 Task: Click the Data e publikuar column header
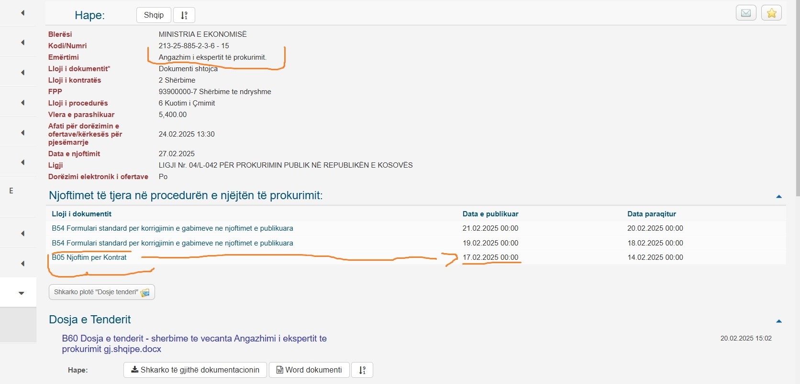click(490, 214)
